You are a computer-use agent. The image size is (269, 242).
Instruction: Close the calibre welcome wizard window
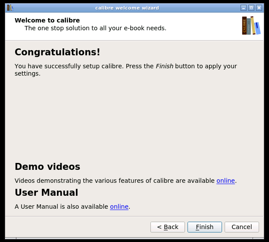click(x=259, y=8)
